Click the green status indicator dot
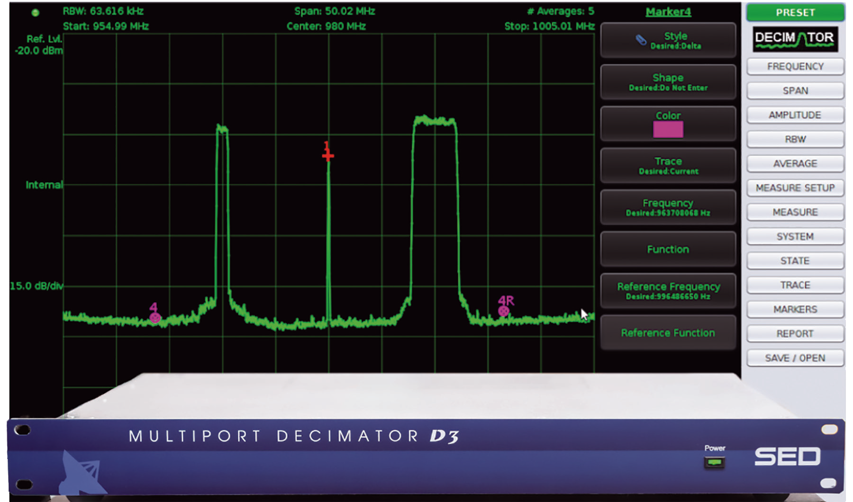 point(35,13)
